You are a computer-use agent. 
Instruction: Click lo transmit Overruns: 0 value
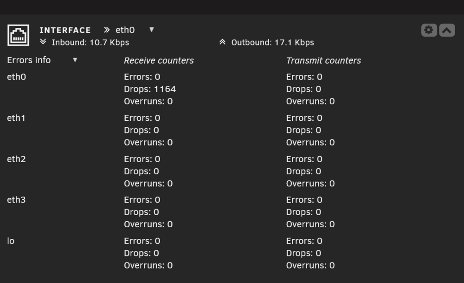pos(310,265)
